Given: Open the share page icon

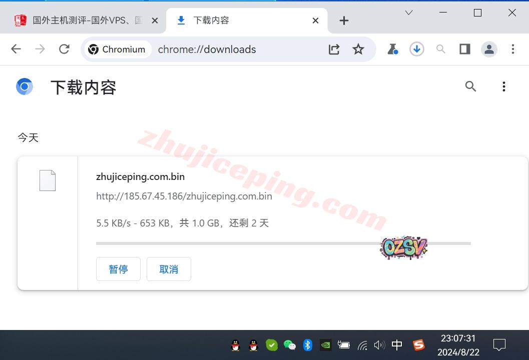Looking at the screenshot, I should pos(334,49).
